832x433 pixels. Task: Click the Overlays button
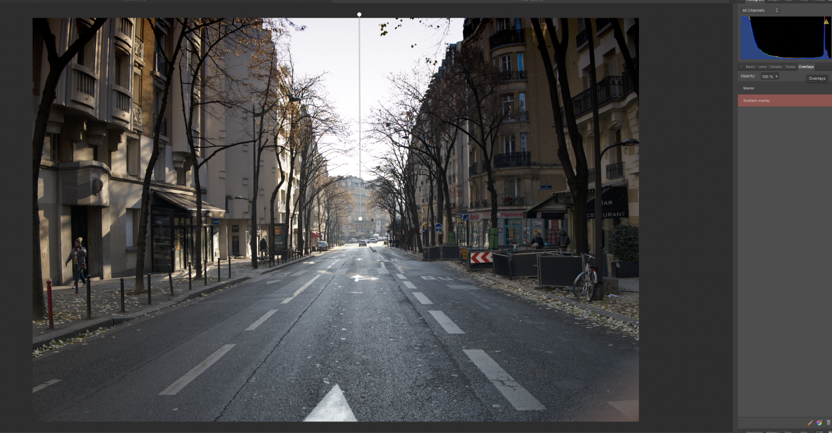(x=816, y=78)
